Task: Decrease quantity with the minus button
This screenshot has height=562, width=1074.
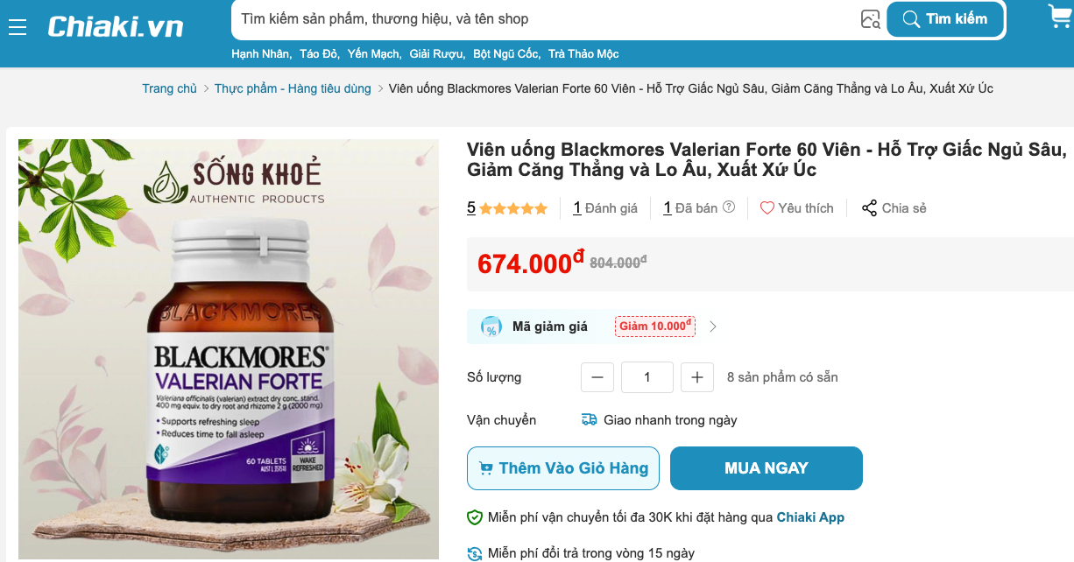Action: coord(597,377)
